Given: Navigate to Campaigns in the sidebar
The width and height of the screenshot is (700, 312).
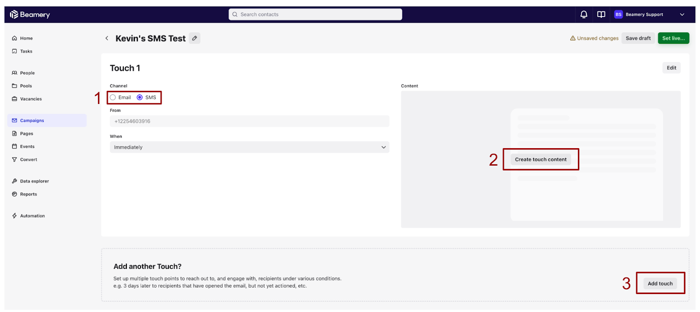Looking at the screenshot, I should [32, 121].
